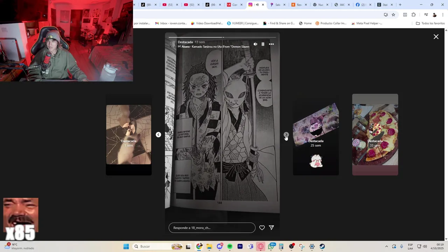Open File Explorer from the taskbar
448x252 pixels.
[209, 246]
